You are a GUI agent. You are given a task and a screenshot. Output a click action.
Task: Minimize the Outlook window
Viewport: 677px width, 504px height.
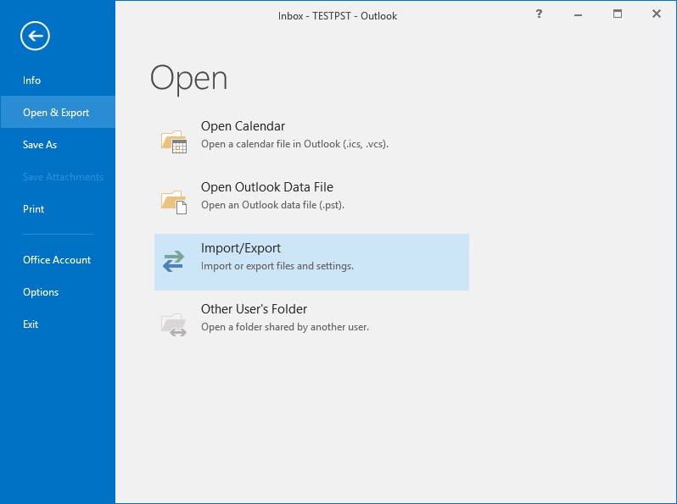click(x=578, y=14)
